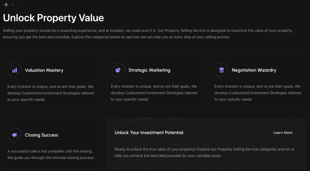Click the medium sparkle star above the heading
This screenshot has width=310, height=171.
point(12,5)
